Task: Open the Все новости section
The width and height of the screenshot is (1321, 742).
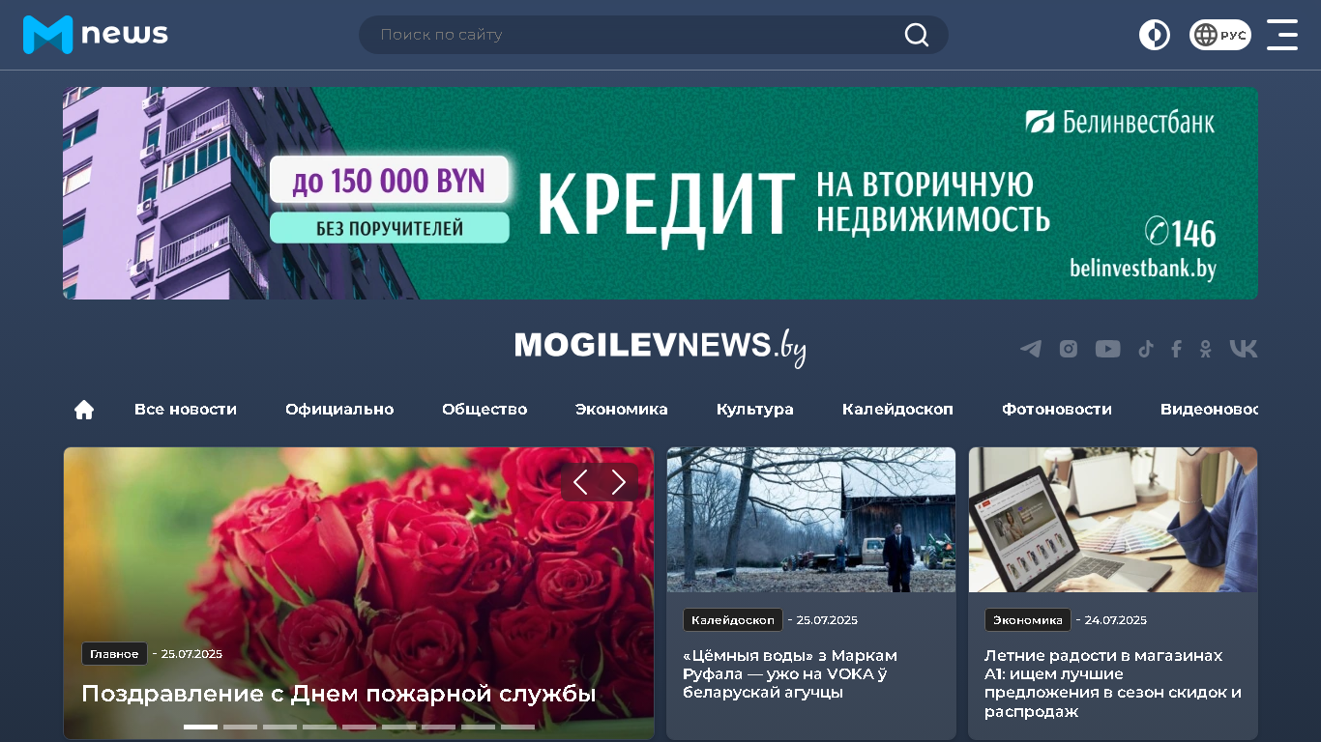Action: 186,410
